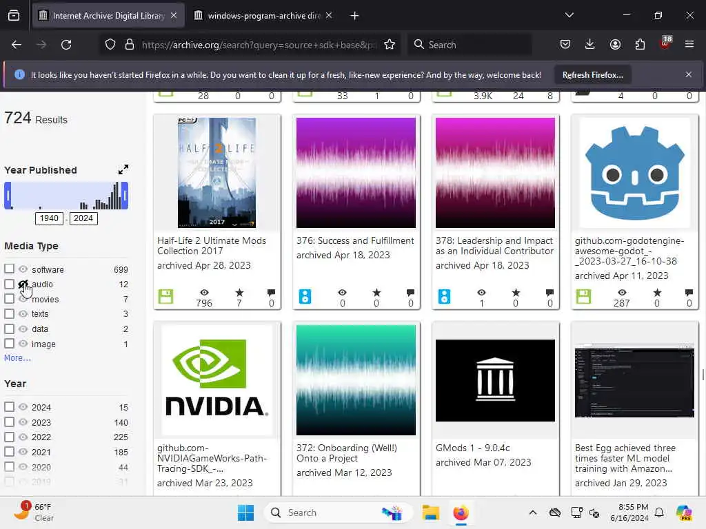Open the list all tabs dropdown arrow
Viewport: 706px width, 529px height.
[569, 15]
